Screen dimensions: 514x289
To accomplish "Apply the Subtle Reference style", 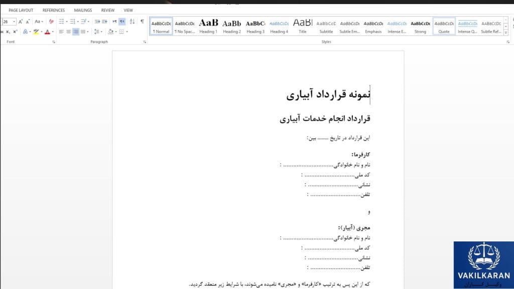I will [x=491, y=27].
